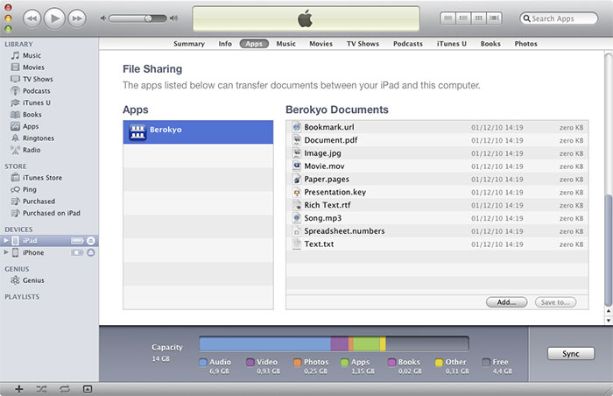Switch to the Books tab
The width and height of the screenshot is (613, 396).
[490, 44]
